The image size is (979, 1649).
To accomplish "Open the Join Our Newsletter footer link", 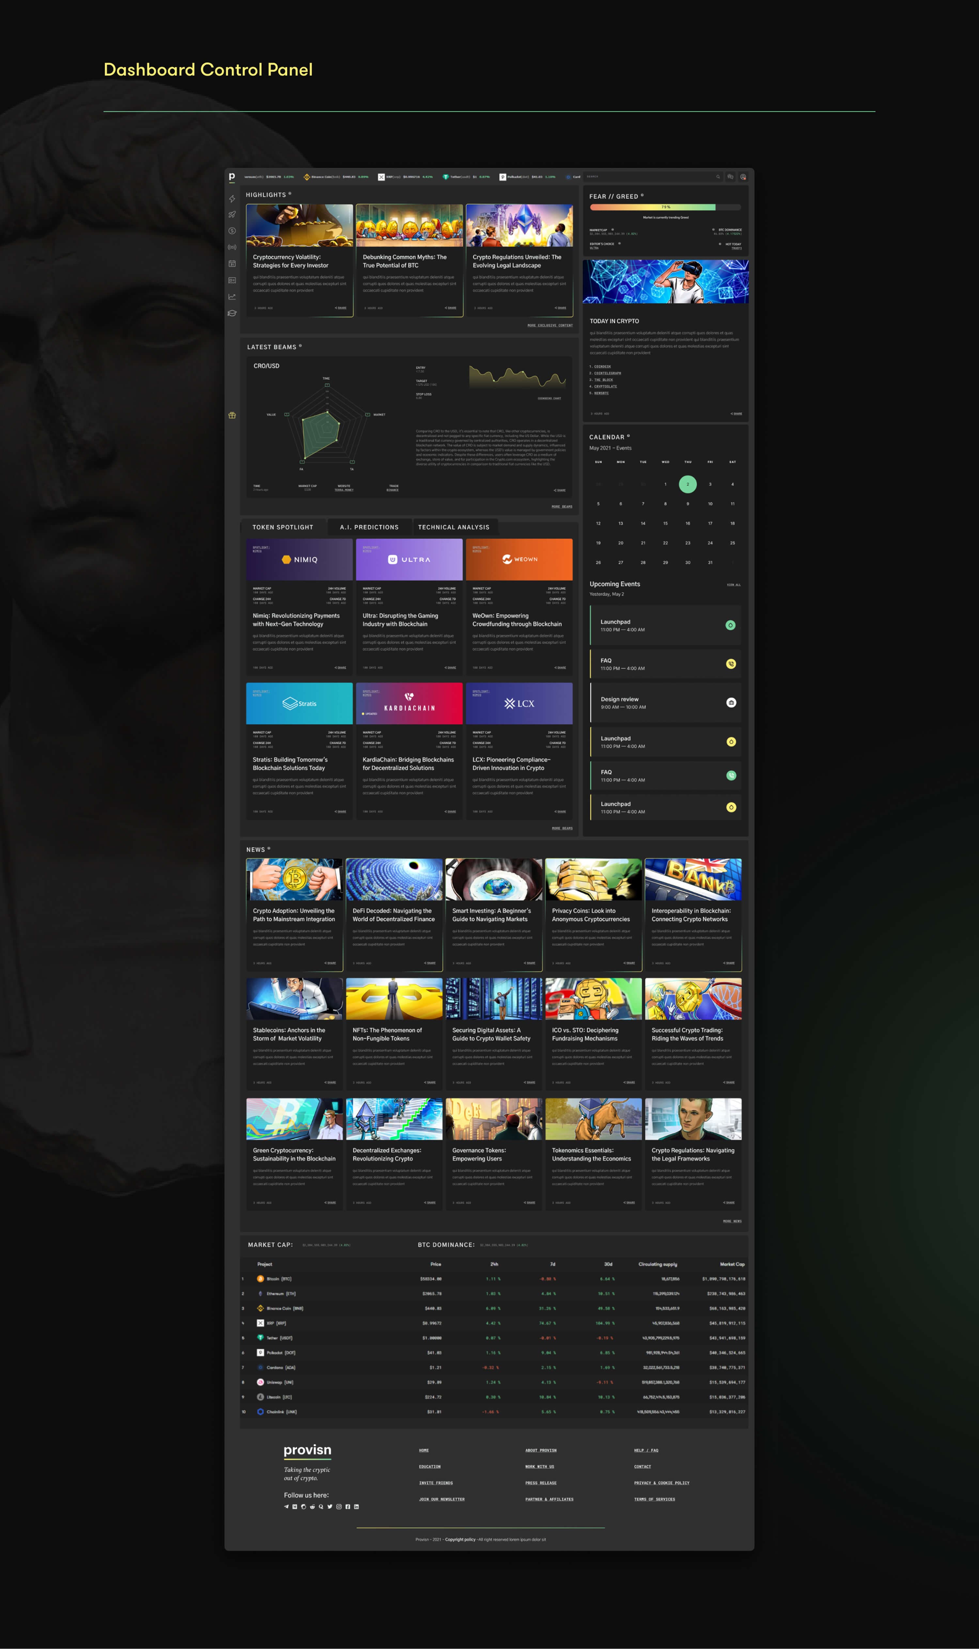I will click(442, 1499).
